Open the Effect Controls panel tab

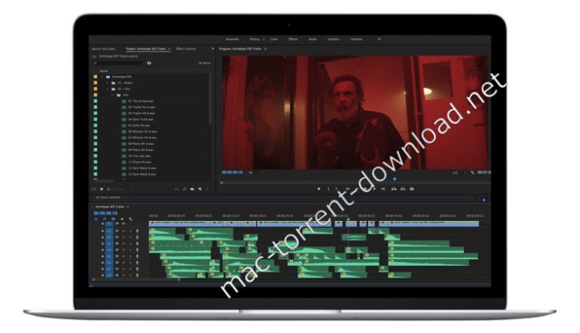pos(186,49)
